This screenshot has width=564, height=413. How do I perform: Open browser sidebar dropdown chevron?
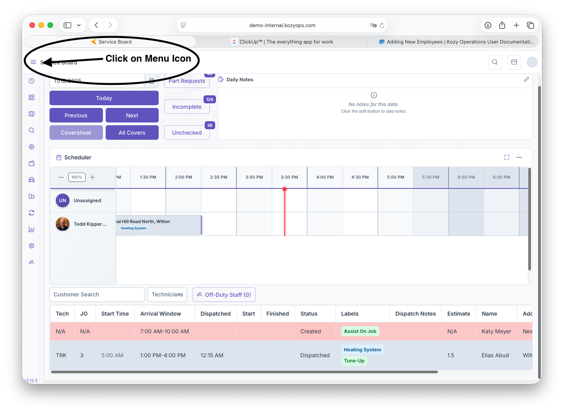click(79, 25)
